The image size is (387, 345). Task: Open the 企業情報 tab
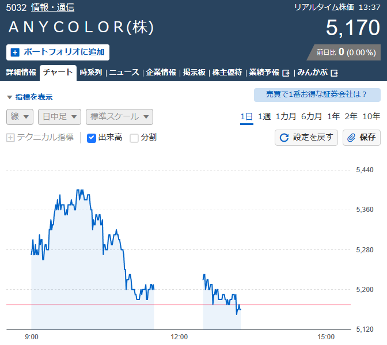click(x=161, y=73)
